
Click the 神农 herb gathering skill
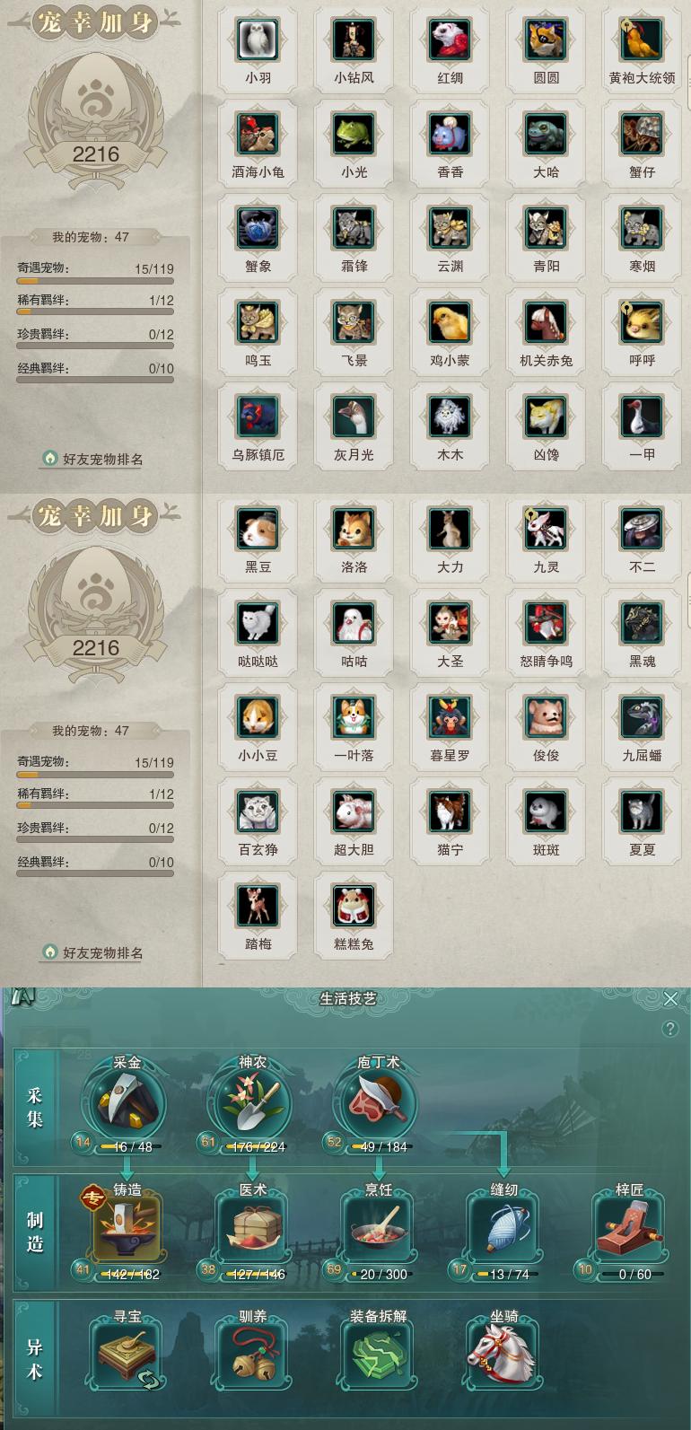[252, 1101]
